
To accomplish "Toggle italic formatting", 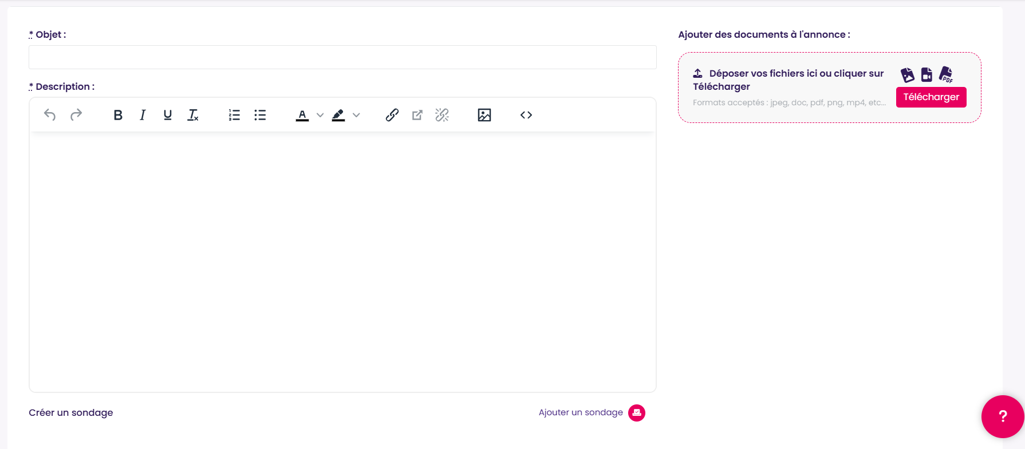I will coord(143,115).
